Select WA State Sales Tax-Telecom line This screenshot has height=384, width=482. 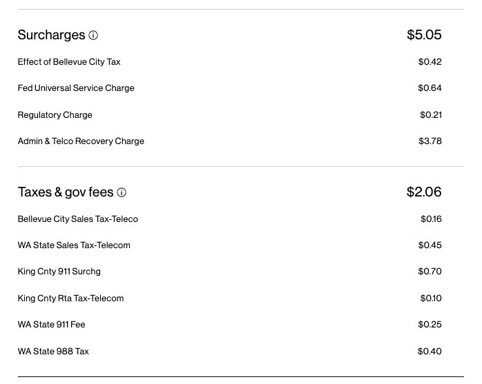pos(74,245)
